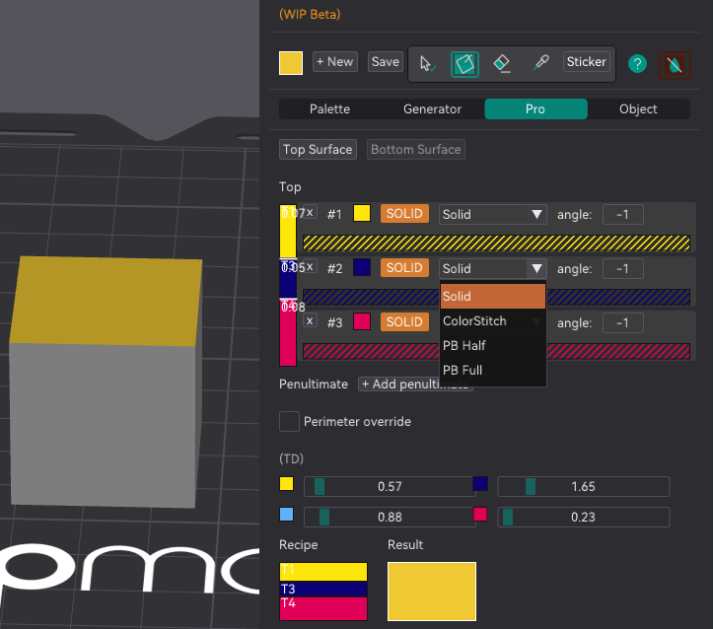Click the T1 yellow recipe band
The width and height of the screenshot is (713, 629).
323,572
